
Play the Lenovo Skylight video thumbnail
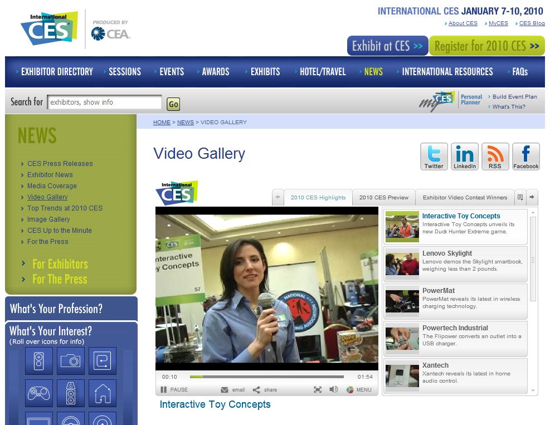click(402, 263)
